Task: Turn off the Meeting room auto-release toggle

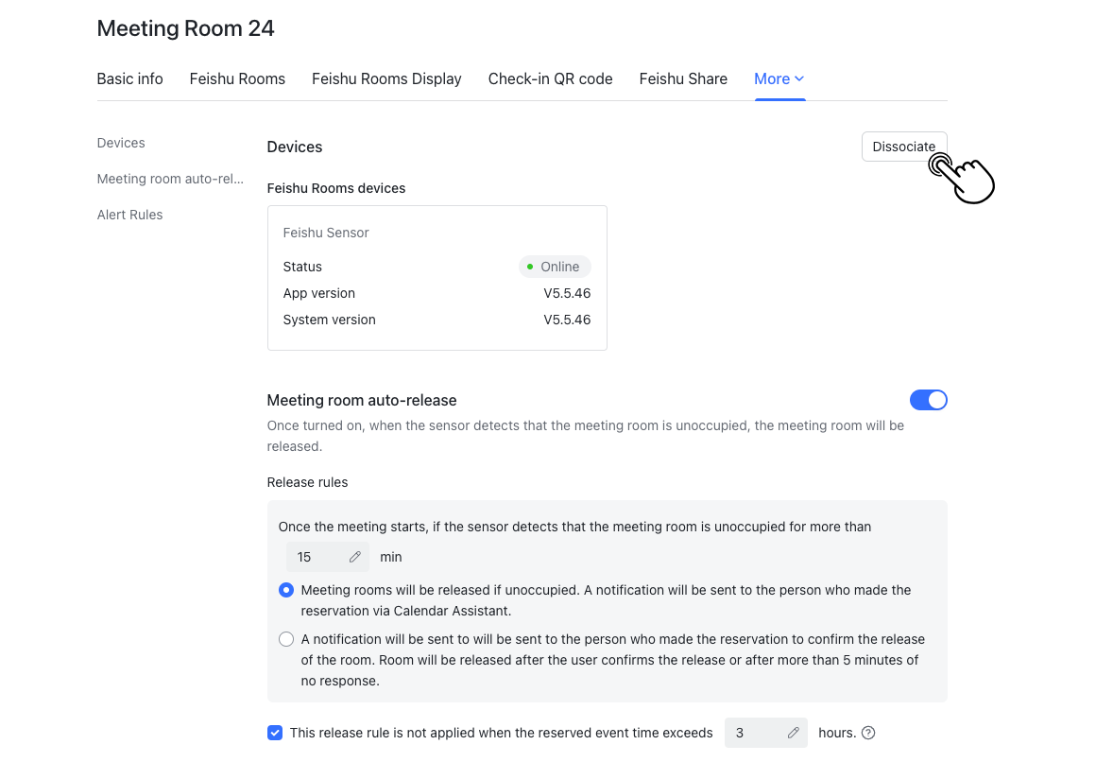Action: point(928,400)
